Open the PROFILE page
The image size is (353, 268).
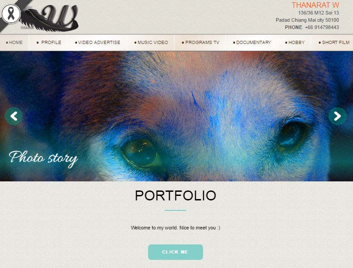click(49, 43)
